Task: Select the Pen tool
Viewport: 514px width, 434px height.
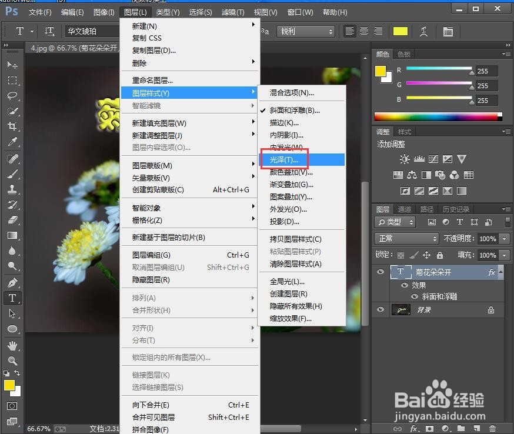Action: 12,282
